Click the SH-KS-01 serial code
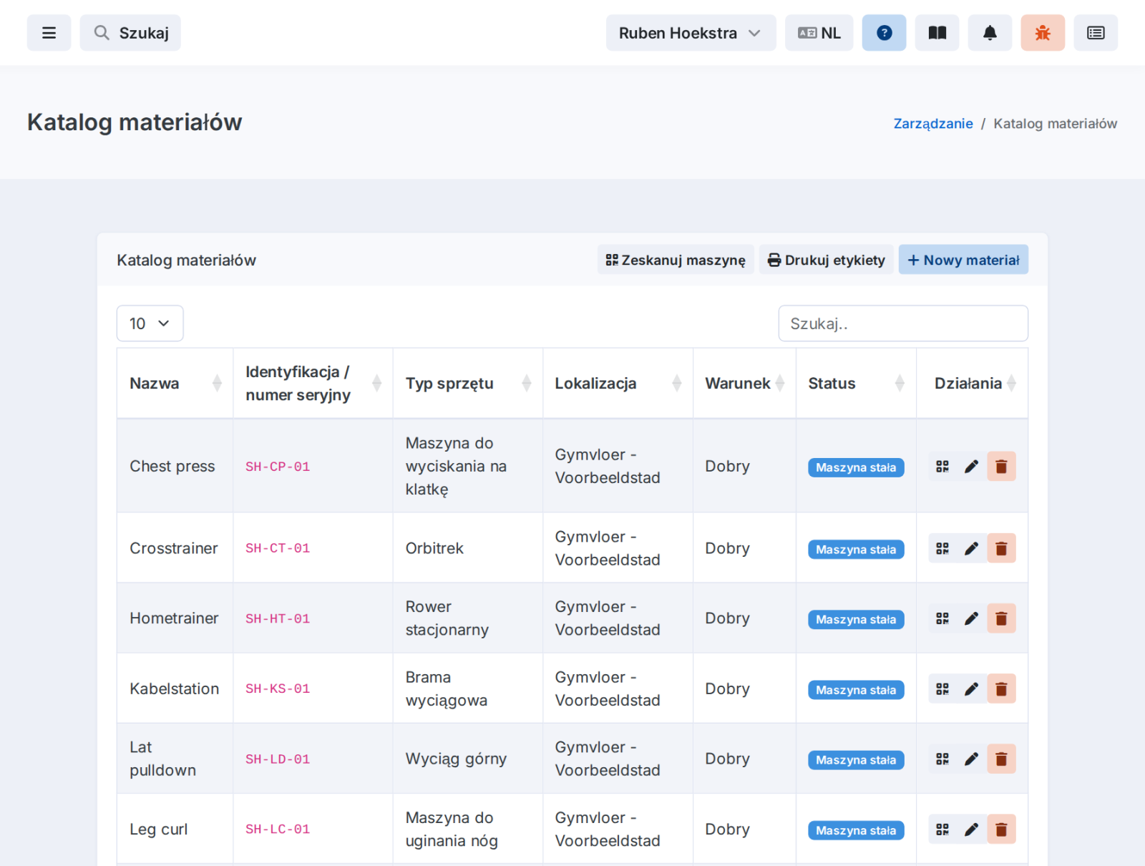This screenshot has height=866, width=1145. tap(278, 689)
